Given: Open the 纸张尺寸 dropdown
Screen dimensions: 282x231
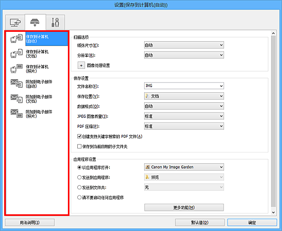Looking at the screenshot, I should click(x=184, y=45).
